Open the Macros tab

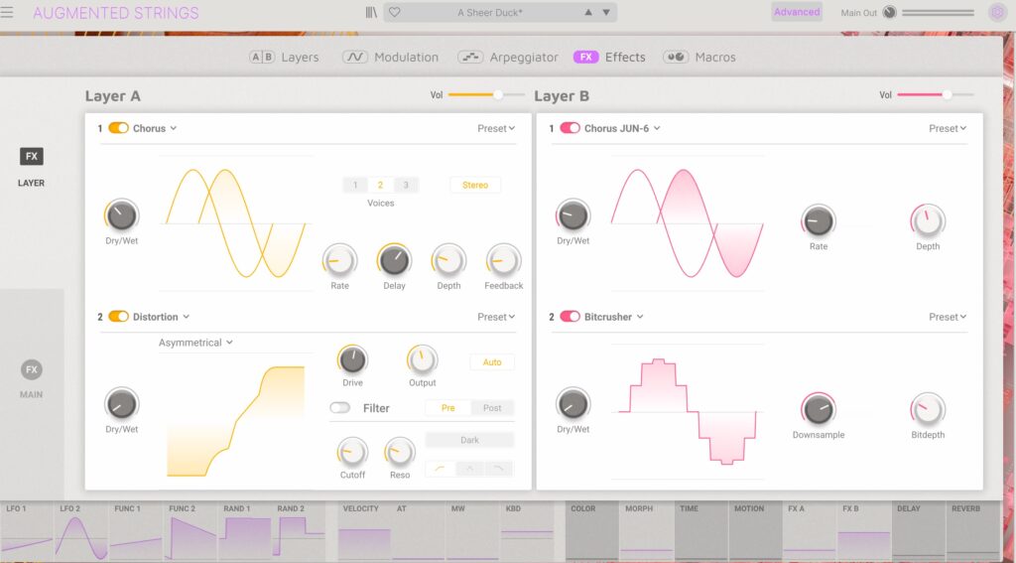coord(699,58)
